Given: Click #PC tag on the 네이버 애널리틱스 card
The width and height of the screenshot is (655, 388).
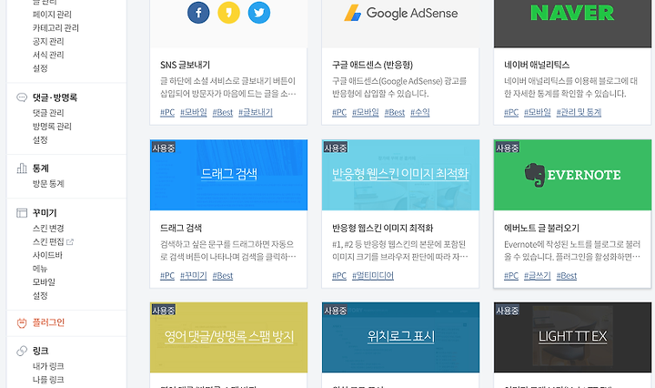Looking at the screenshot, I should click(511, 112).
